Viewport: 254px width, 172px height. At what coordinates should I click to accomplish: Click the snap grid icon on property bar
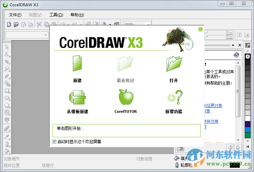tap(239, 35)
